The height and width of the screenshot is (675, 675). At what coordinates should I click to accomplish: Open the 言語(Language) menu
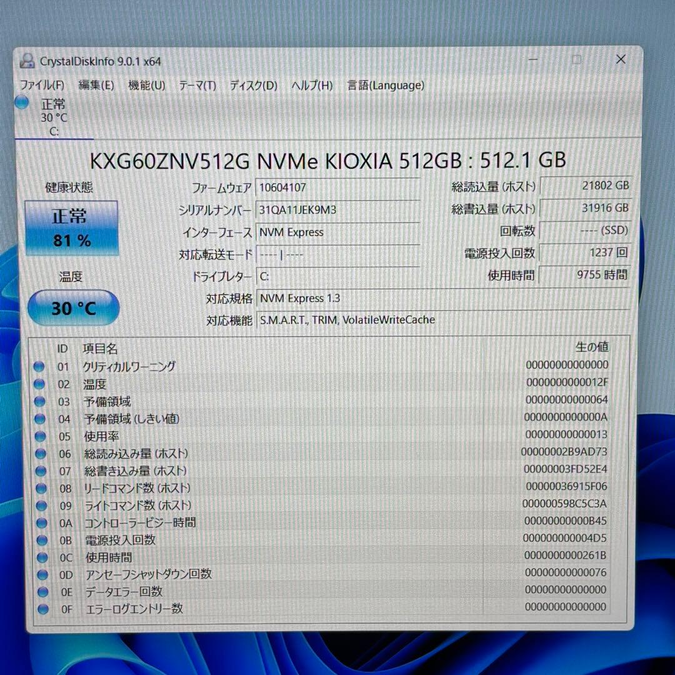tap(386, 85)
